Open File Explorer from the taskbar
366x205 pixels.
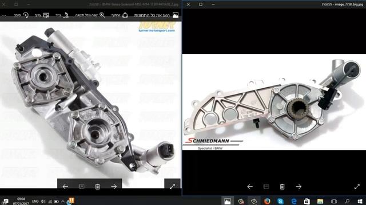pos(320,201)
